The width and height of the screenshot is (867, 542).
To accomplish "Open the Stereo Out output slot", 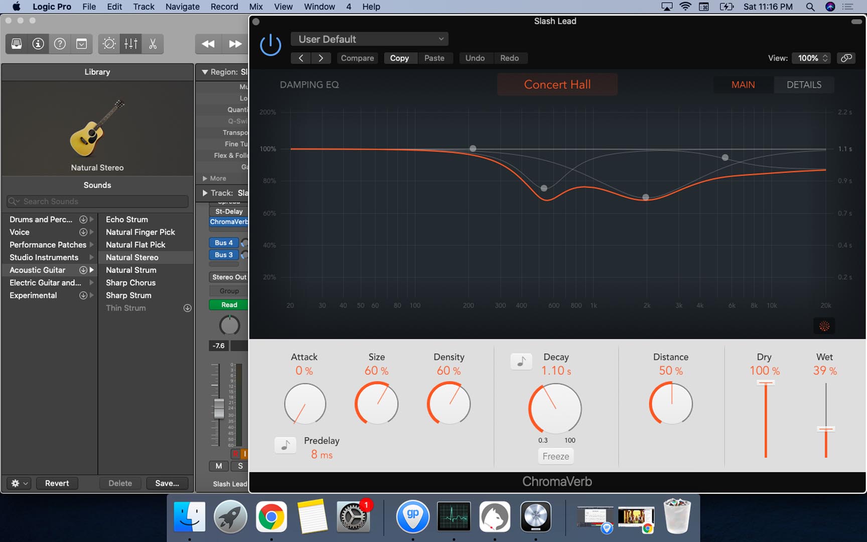I will pyautogui.click(x=229, y=277).
